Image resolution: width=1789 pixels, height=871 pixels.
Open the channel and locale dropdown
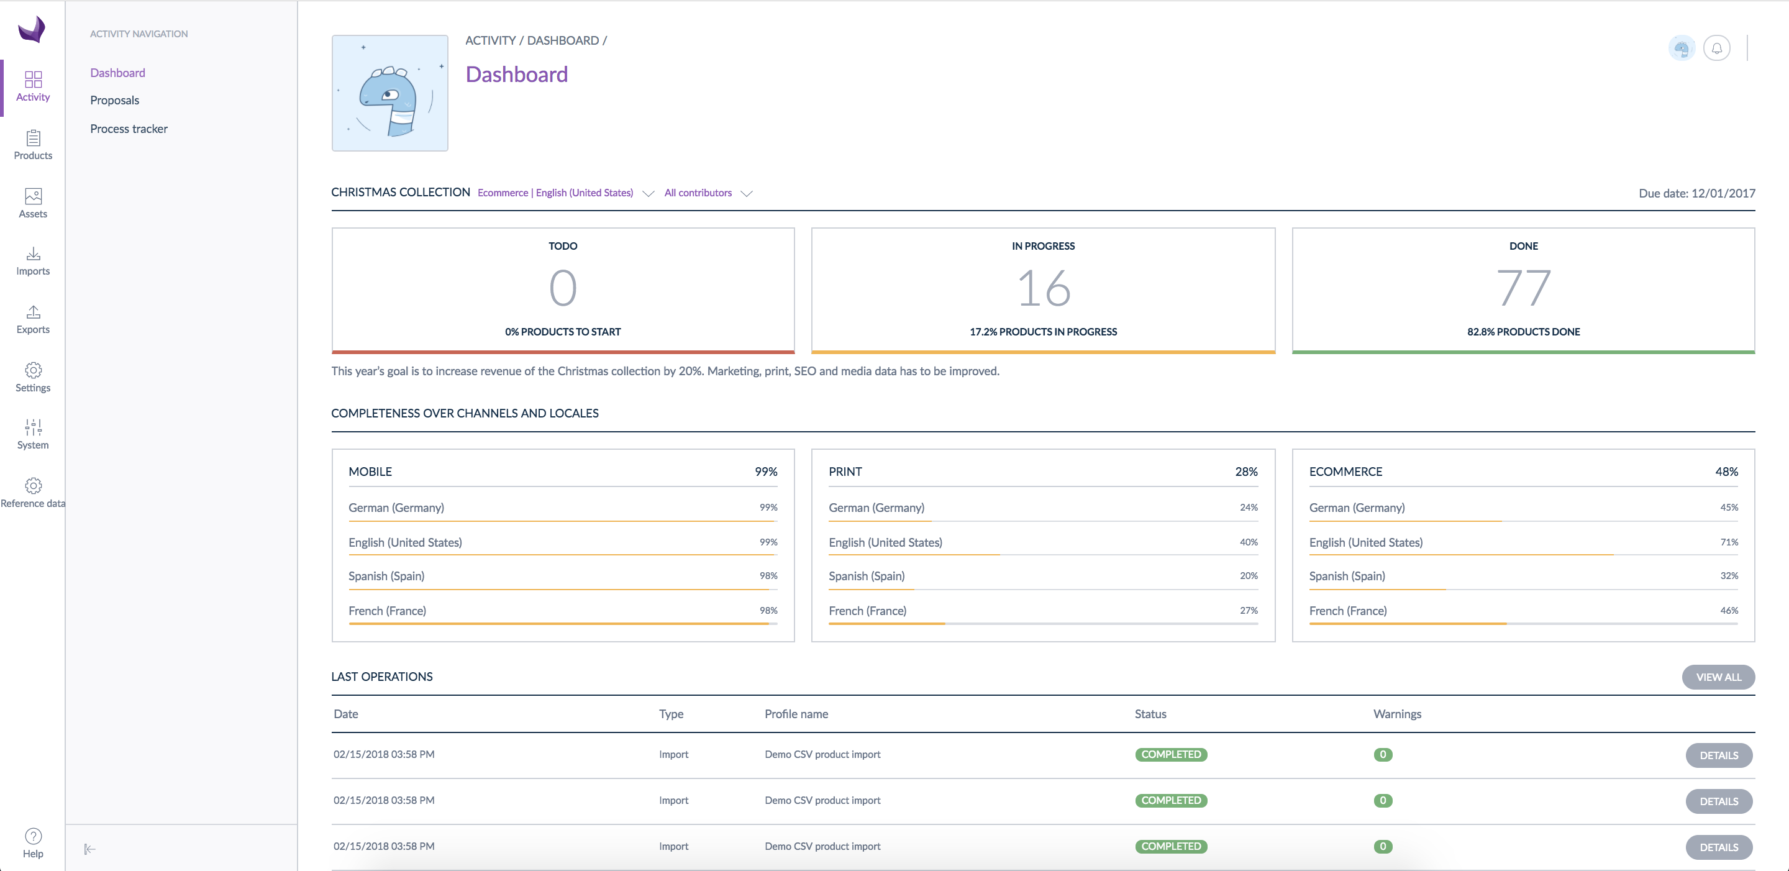pyautogui.click(x=564, y=193)
